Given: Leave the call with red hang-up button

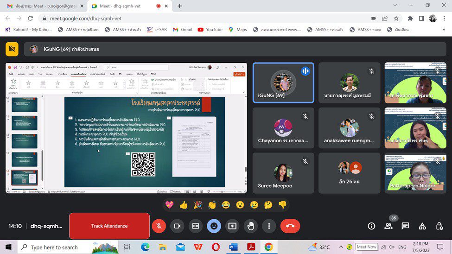Looking at the screenshot, I should click(x=290, y=226).
